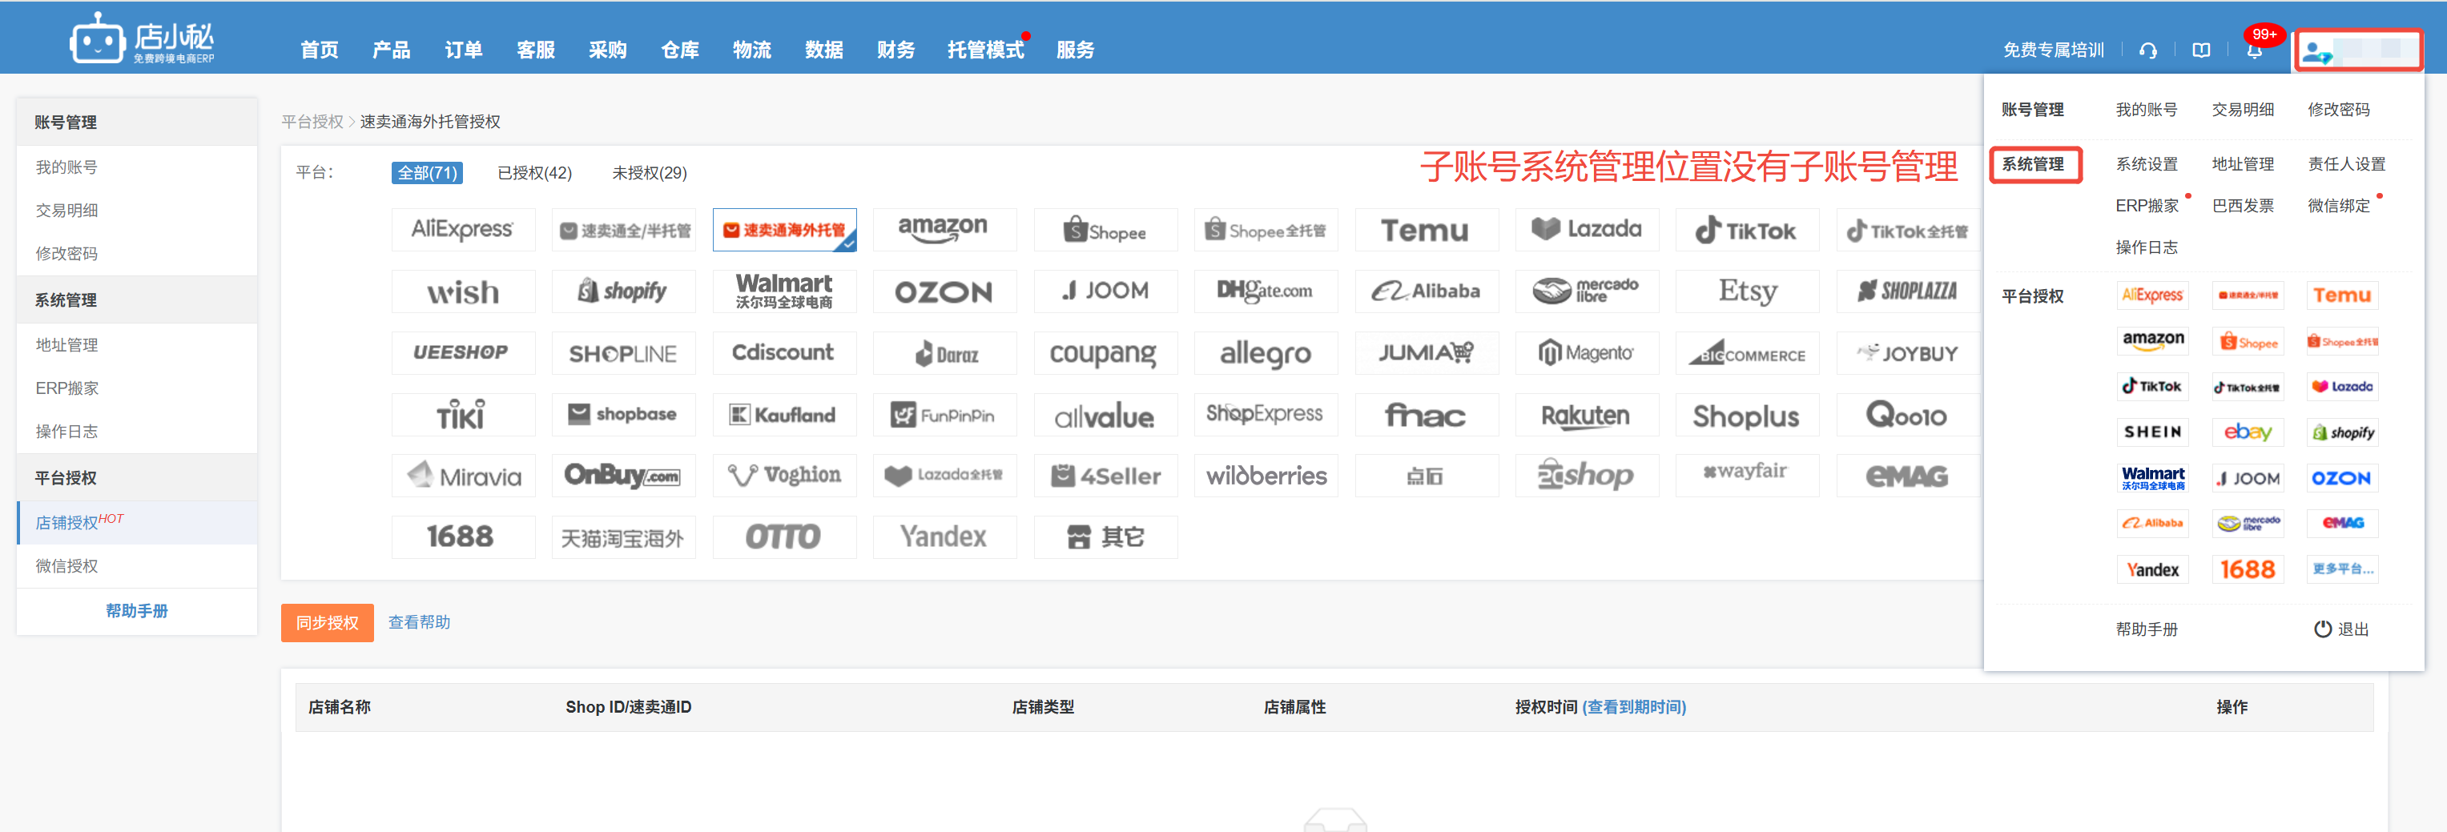Screen dimensions: 2447x832
Task: Select the OTTO platform tile
Action: click(x=783, y=537)
